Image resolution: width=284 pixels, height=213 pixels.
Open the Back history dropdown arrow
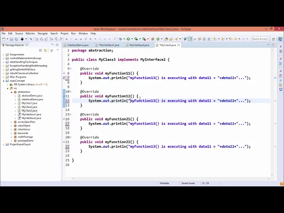tap(239, 39)
